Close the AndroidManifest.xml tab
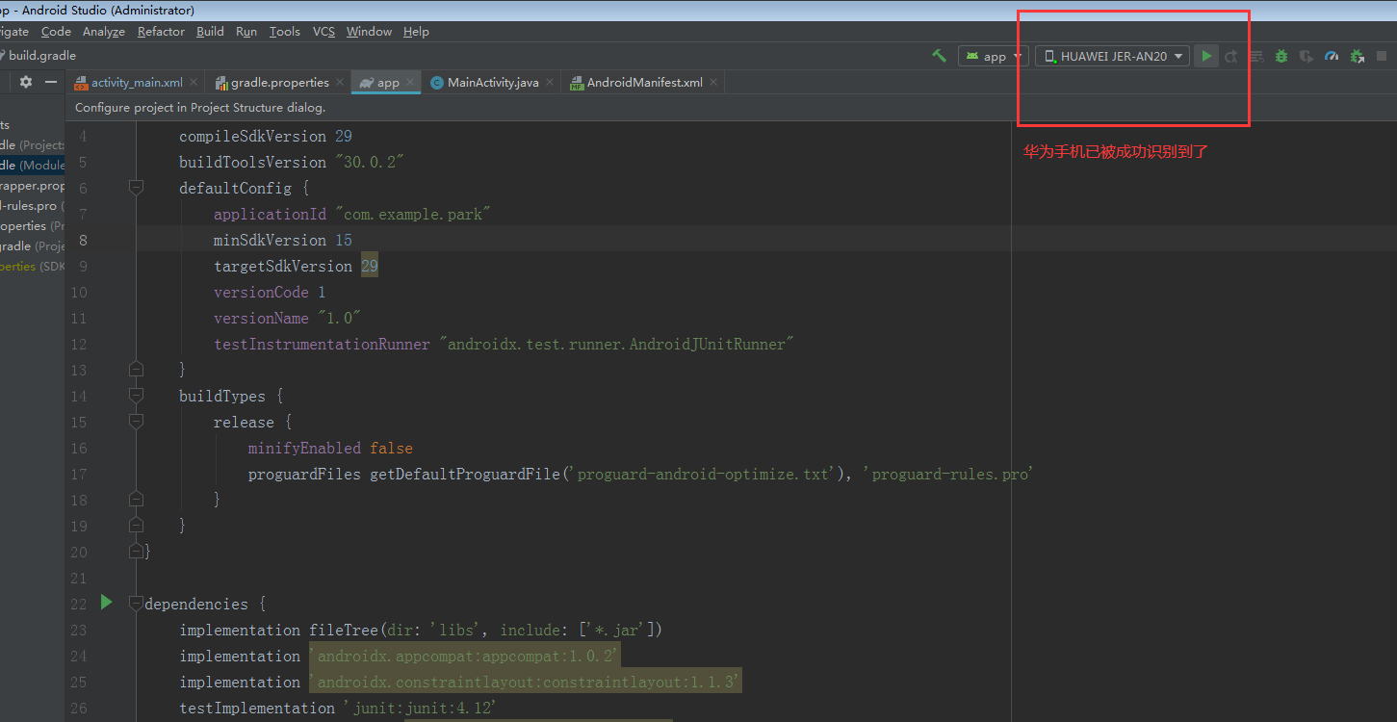 pos(713,82)
